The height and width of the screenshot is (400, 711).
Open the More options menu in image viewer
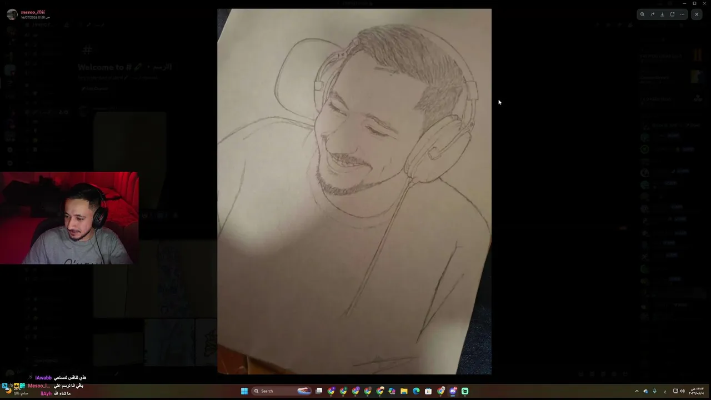[682, 14]
